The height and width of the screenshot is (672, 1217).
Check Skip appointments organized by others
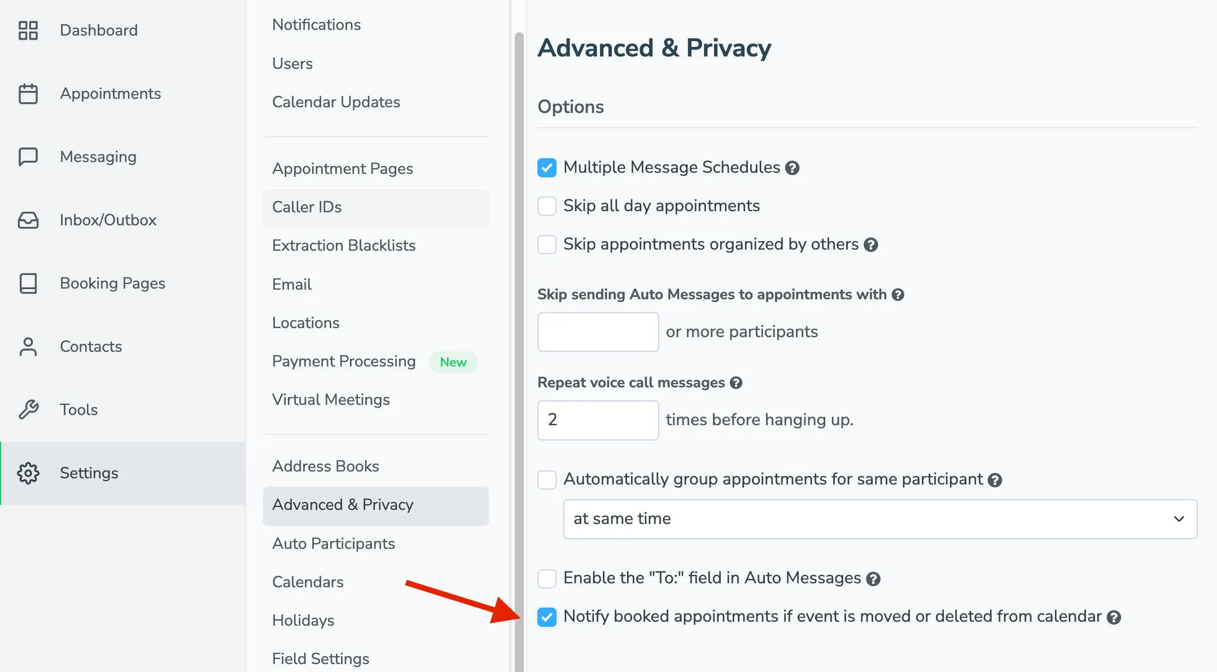point(546,244)
